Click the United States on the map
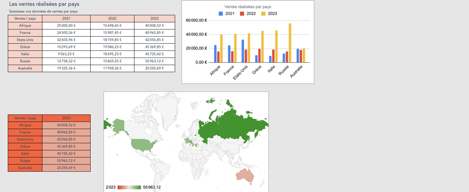 [143, 145]
